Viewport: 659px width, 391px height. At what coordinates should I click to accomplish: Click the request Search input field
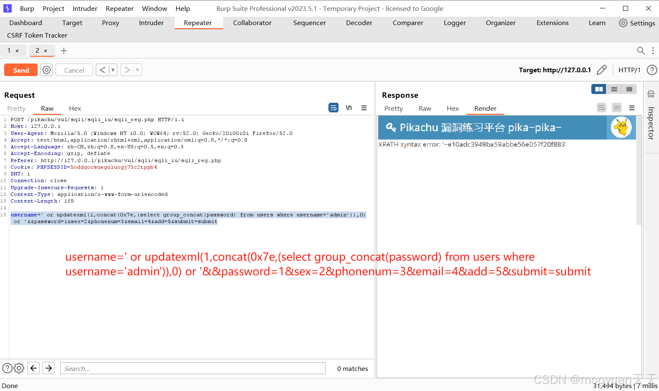point(193,368)
